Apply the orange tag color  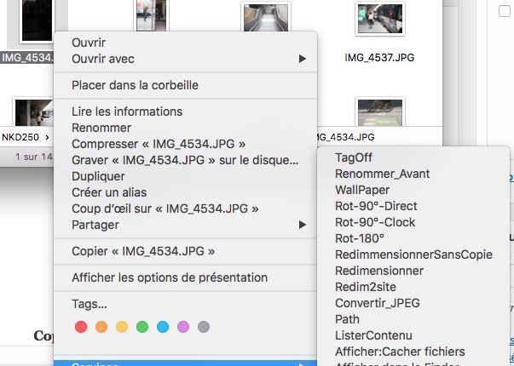point(101,327)
